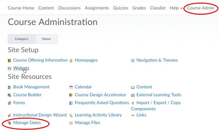This screenshot has height=132, width=223.
Task: Click the Content open-book icon
Action: pos(133,87)
